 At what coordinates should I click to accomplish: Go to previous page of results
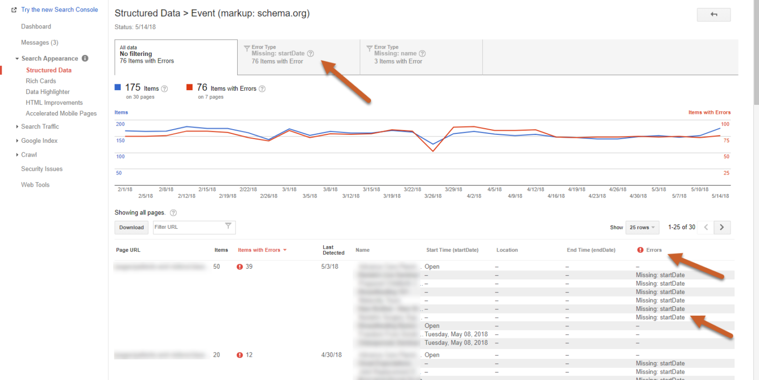(x=705, y=227)
